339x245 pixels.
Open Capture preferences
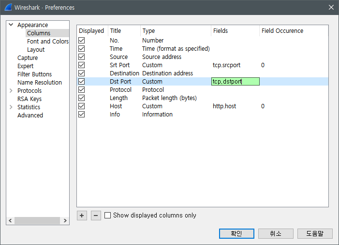coord(28,58)
